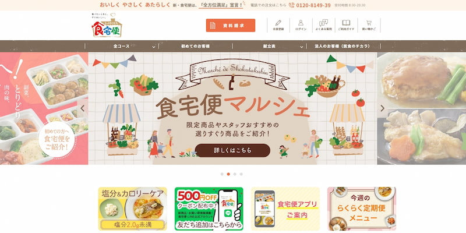
Task: Click the document icon on 資料請求 button
Action: pos(213,26)
